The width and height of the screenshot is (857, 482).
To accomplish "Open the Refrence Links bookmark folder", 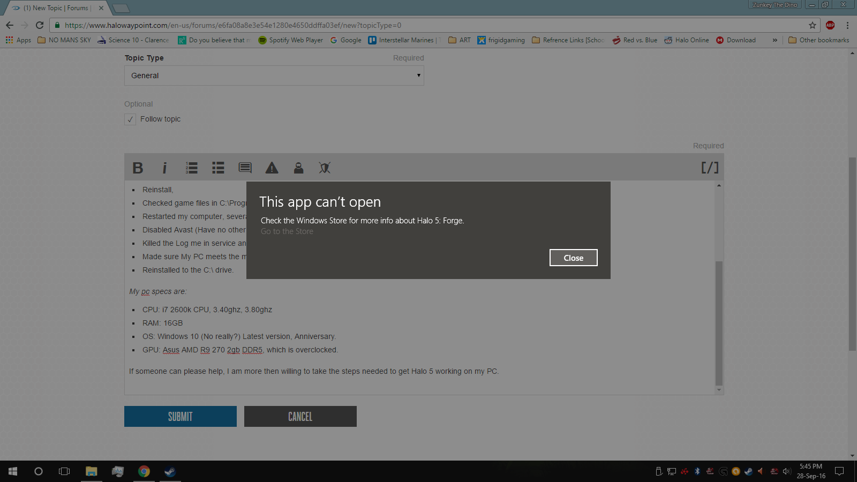I will coord(568,40).
